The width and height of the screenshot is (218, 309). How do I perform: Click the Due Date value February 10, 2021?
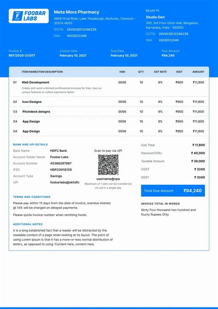(x=124, y=55)
